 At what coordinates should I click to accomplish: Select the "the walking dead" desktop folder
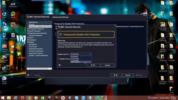coord(163,80)
